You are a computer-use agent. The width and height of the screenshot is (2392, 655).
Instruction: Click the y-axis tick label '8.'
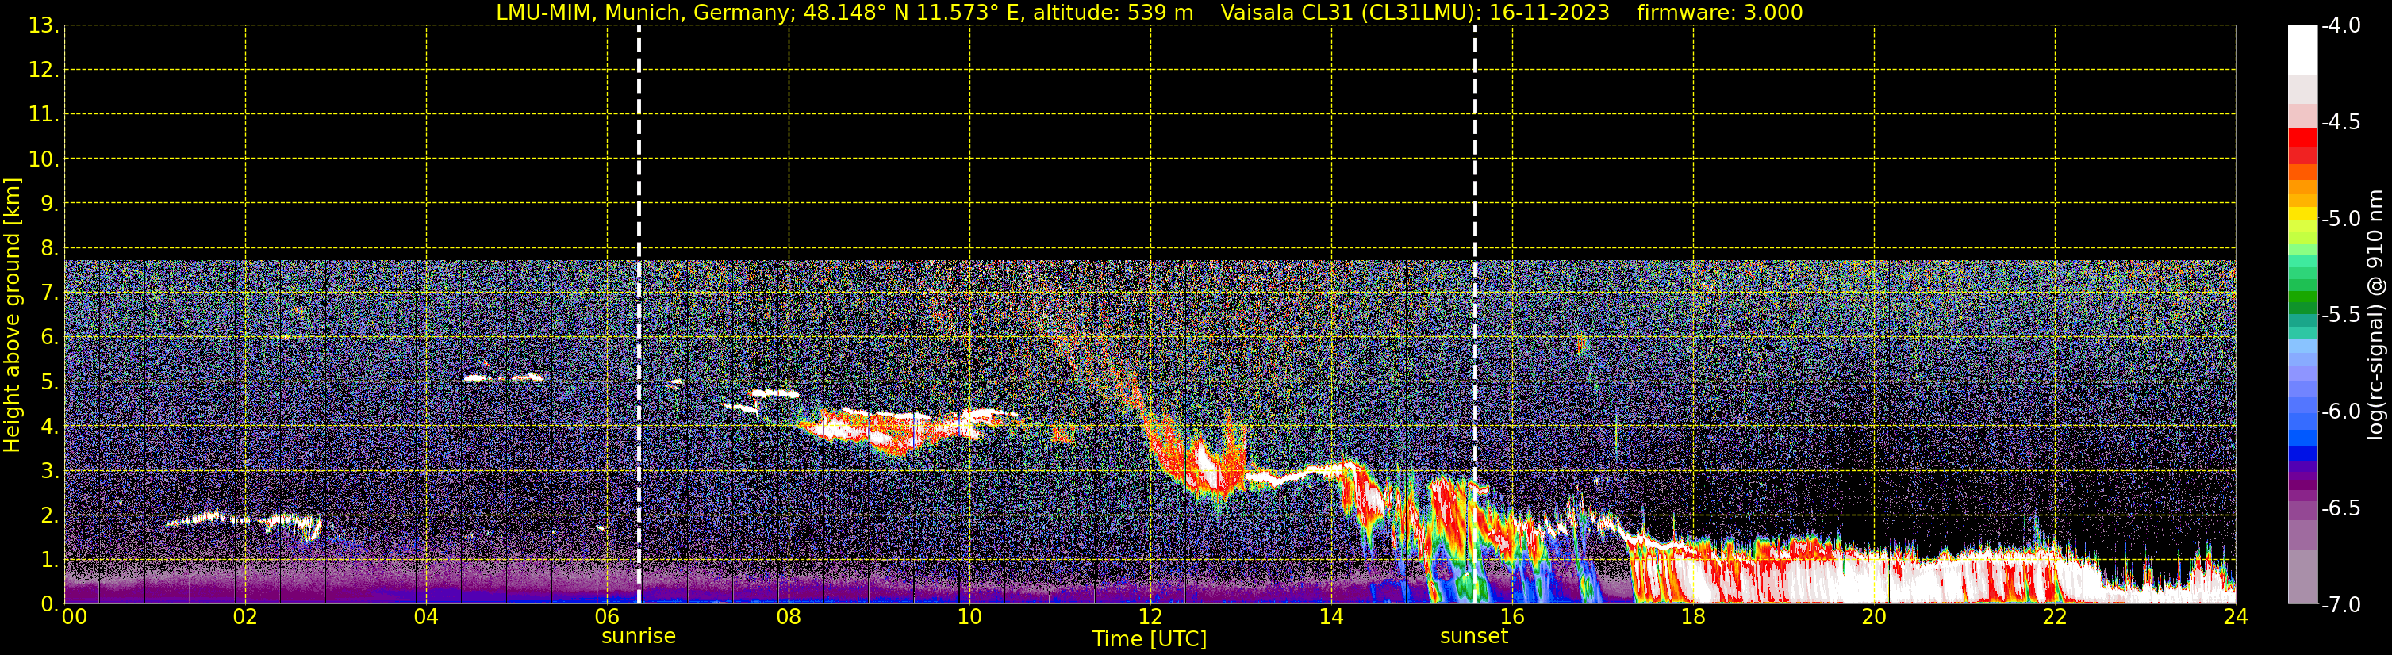coord(49,247)
